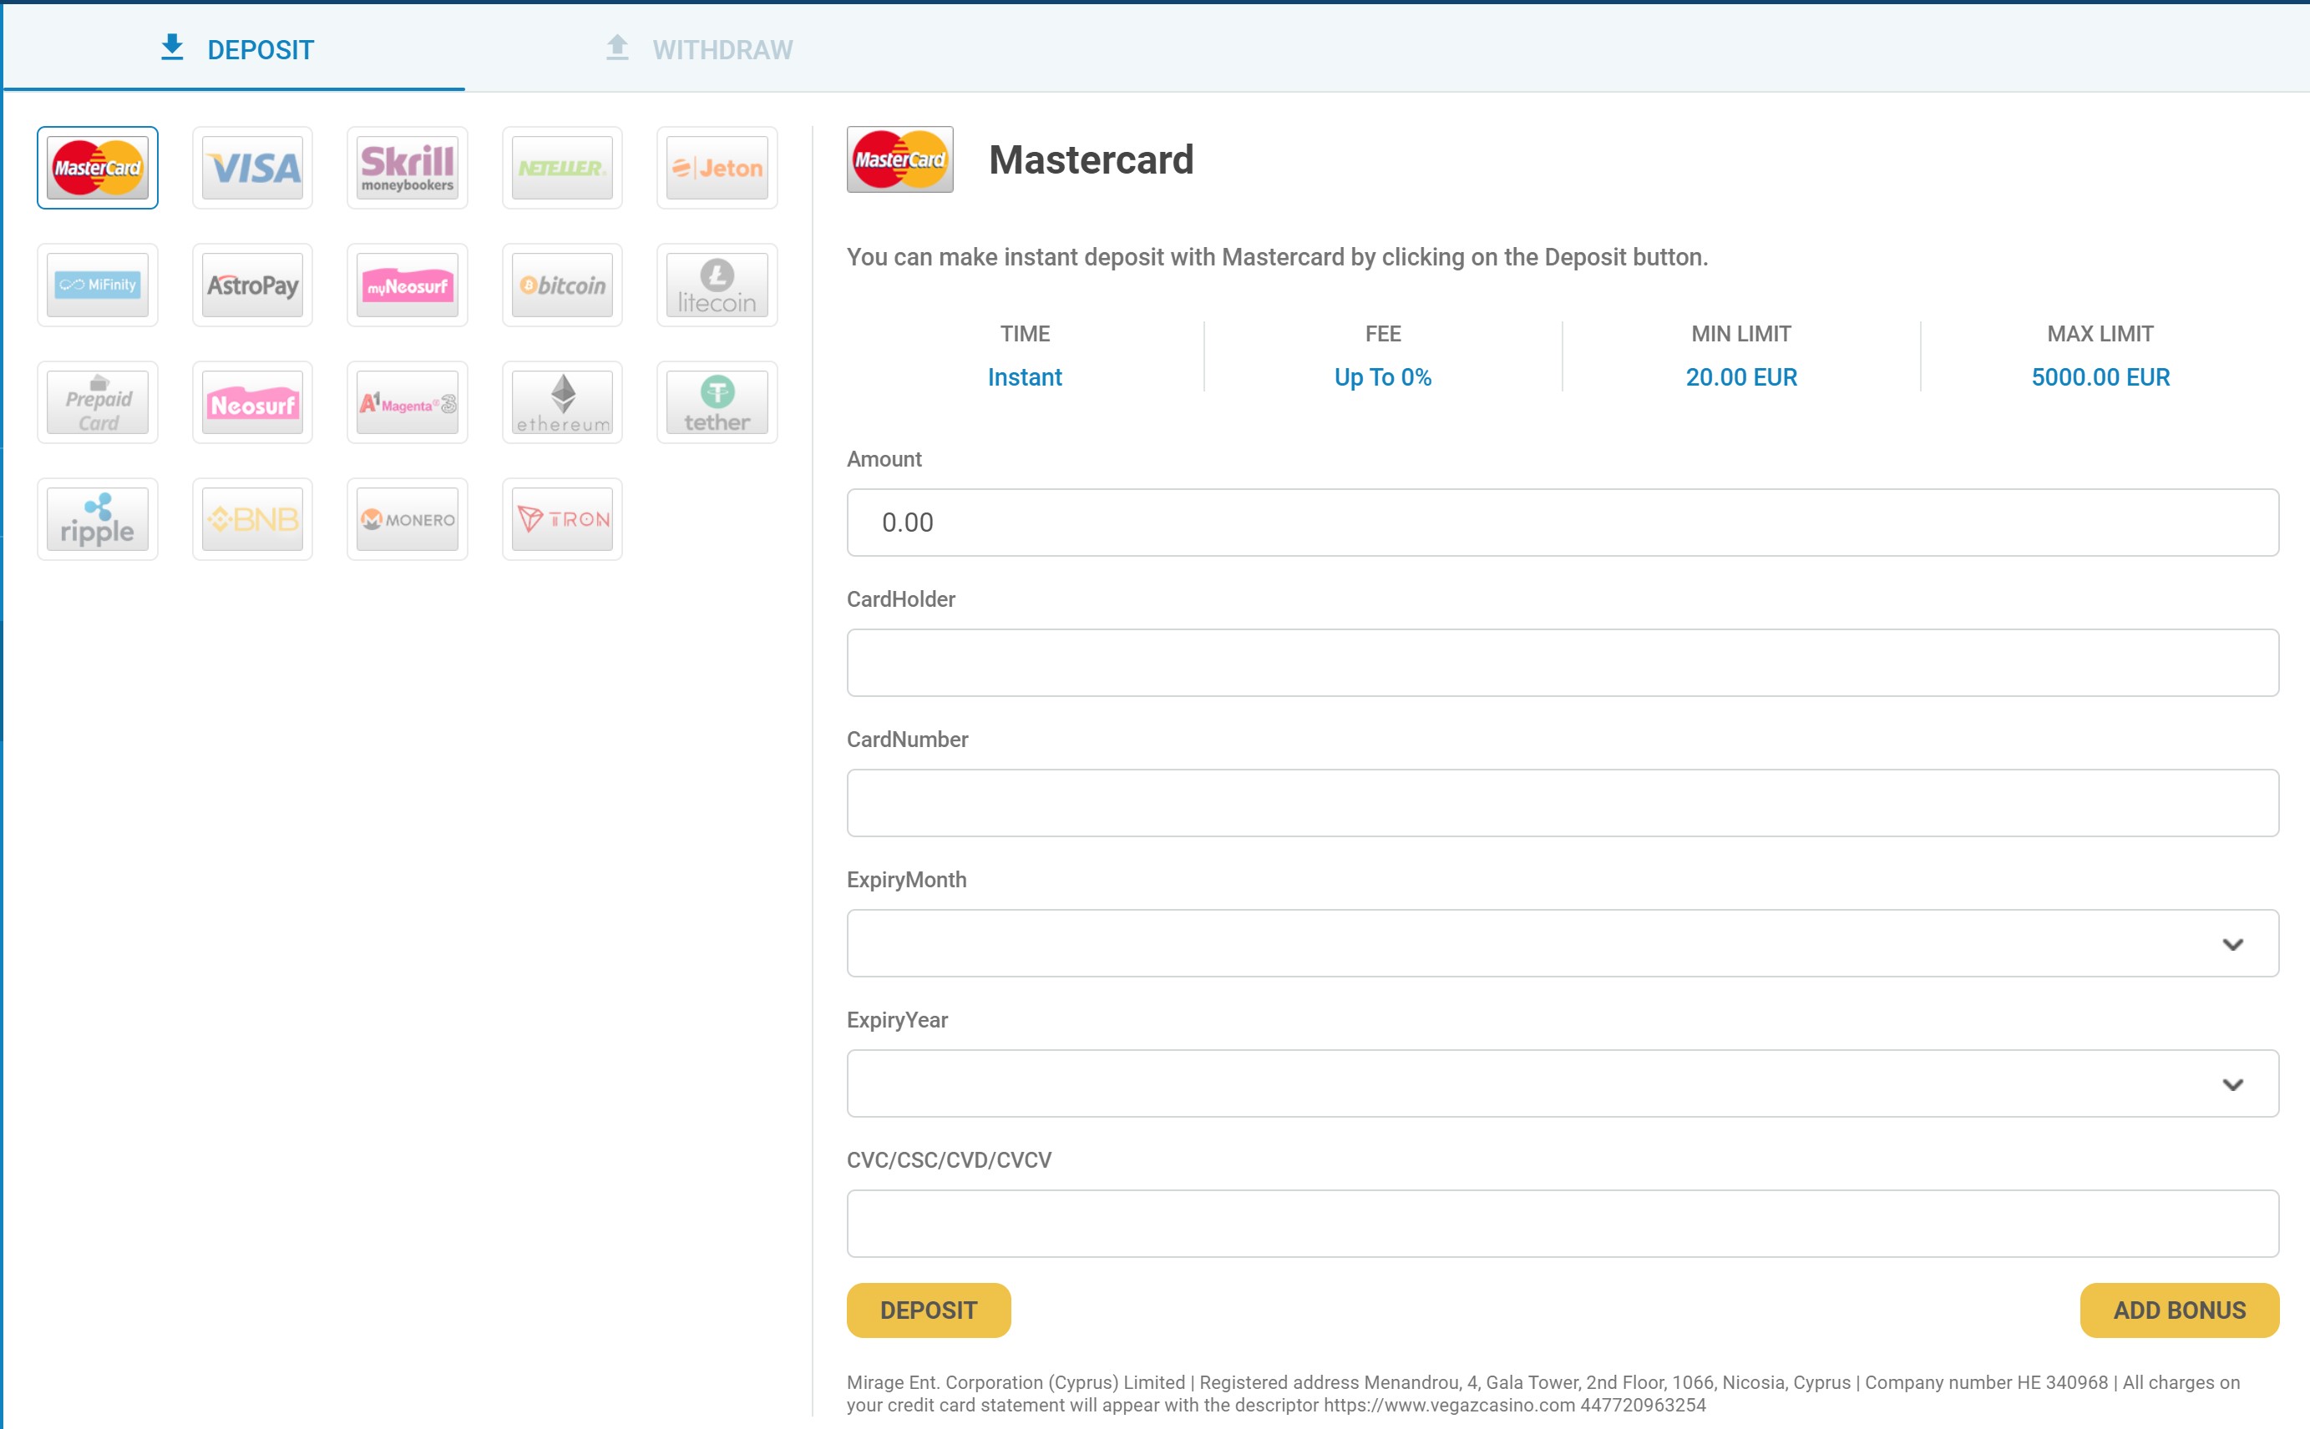The height and width of the screenshot is (1429, 2310).
Task: Focus the CVC/CSC/CVD/CVCV field
Action: (1562, 1223)
